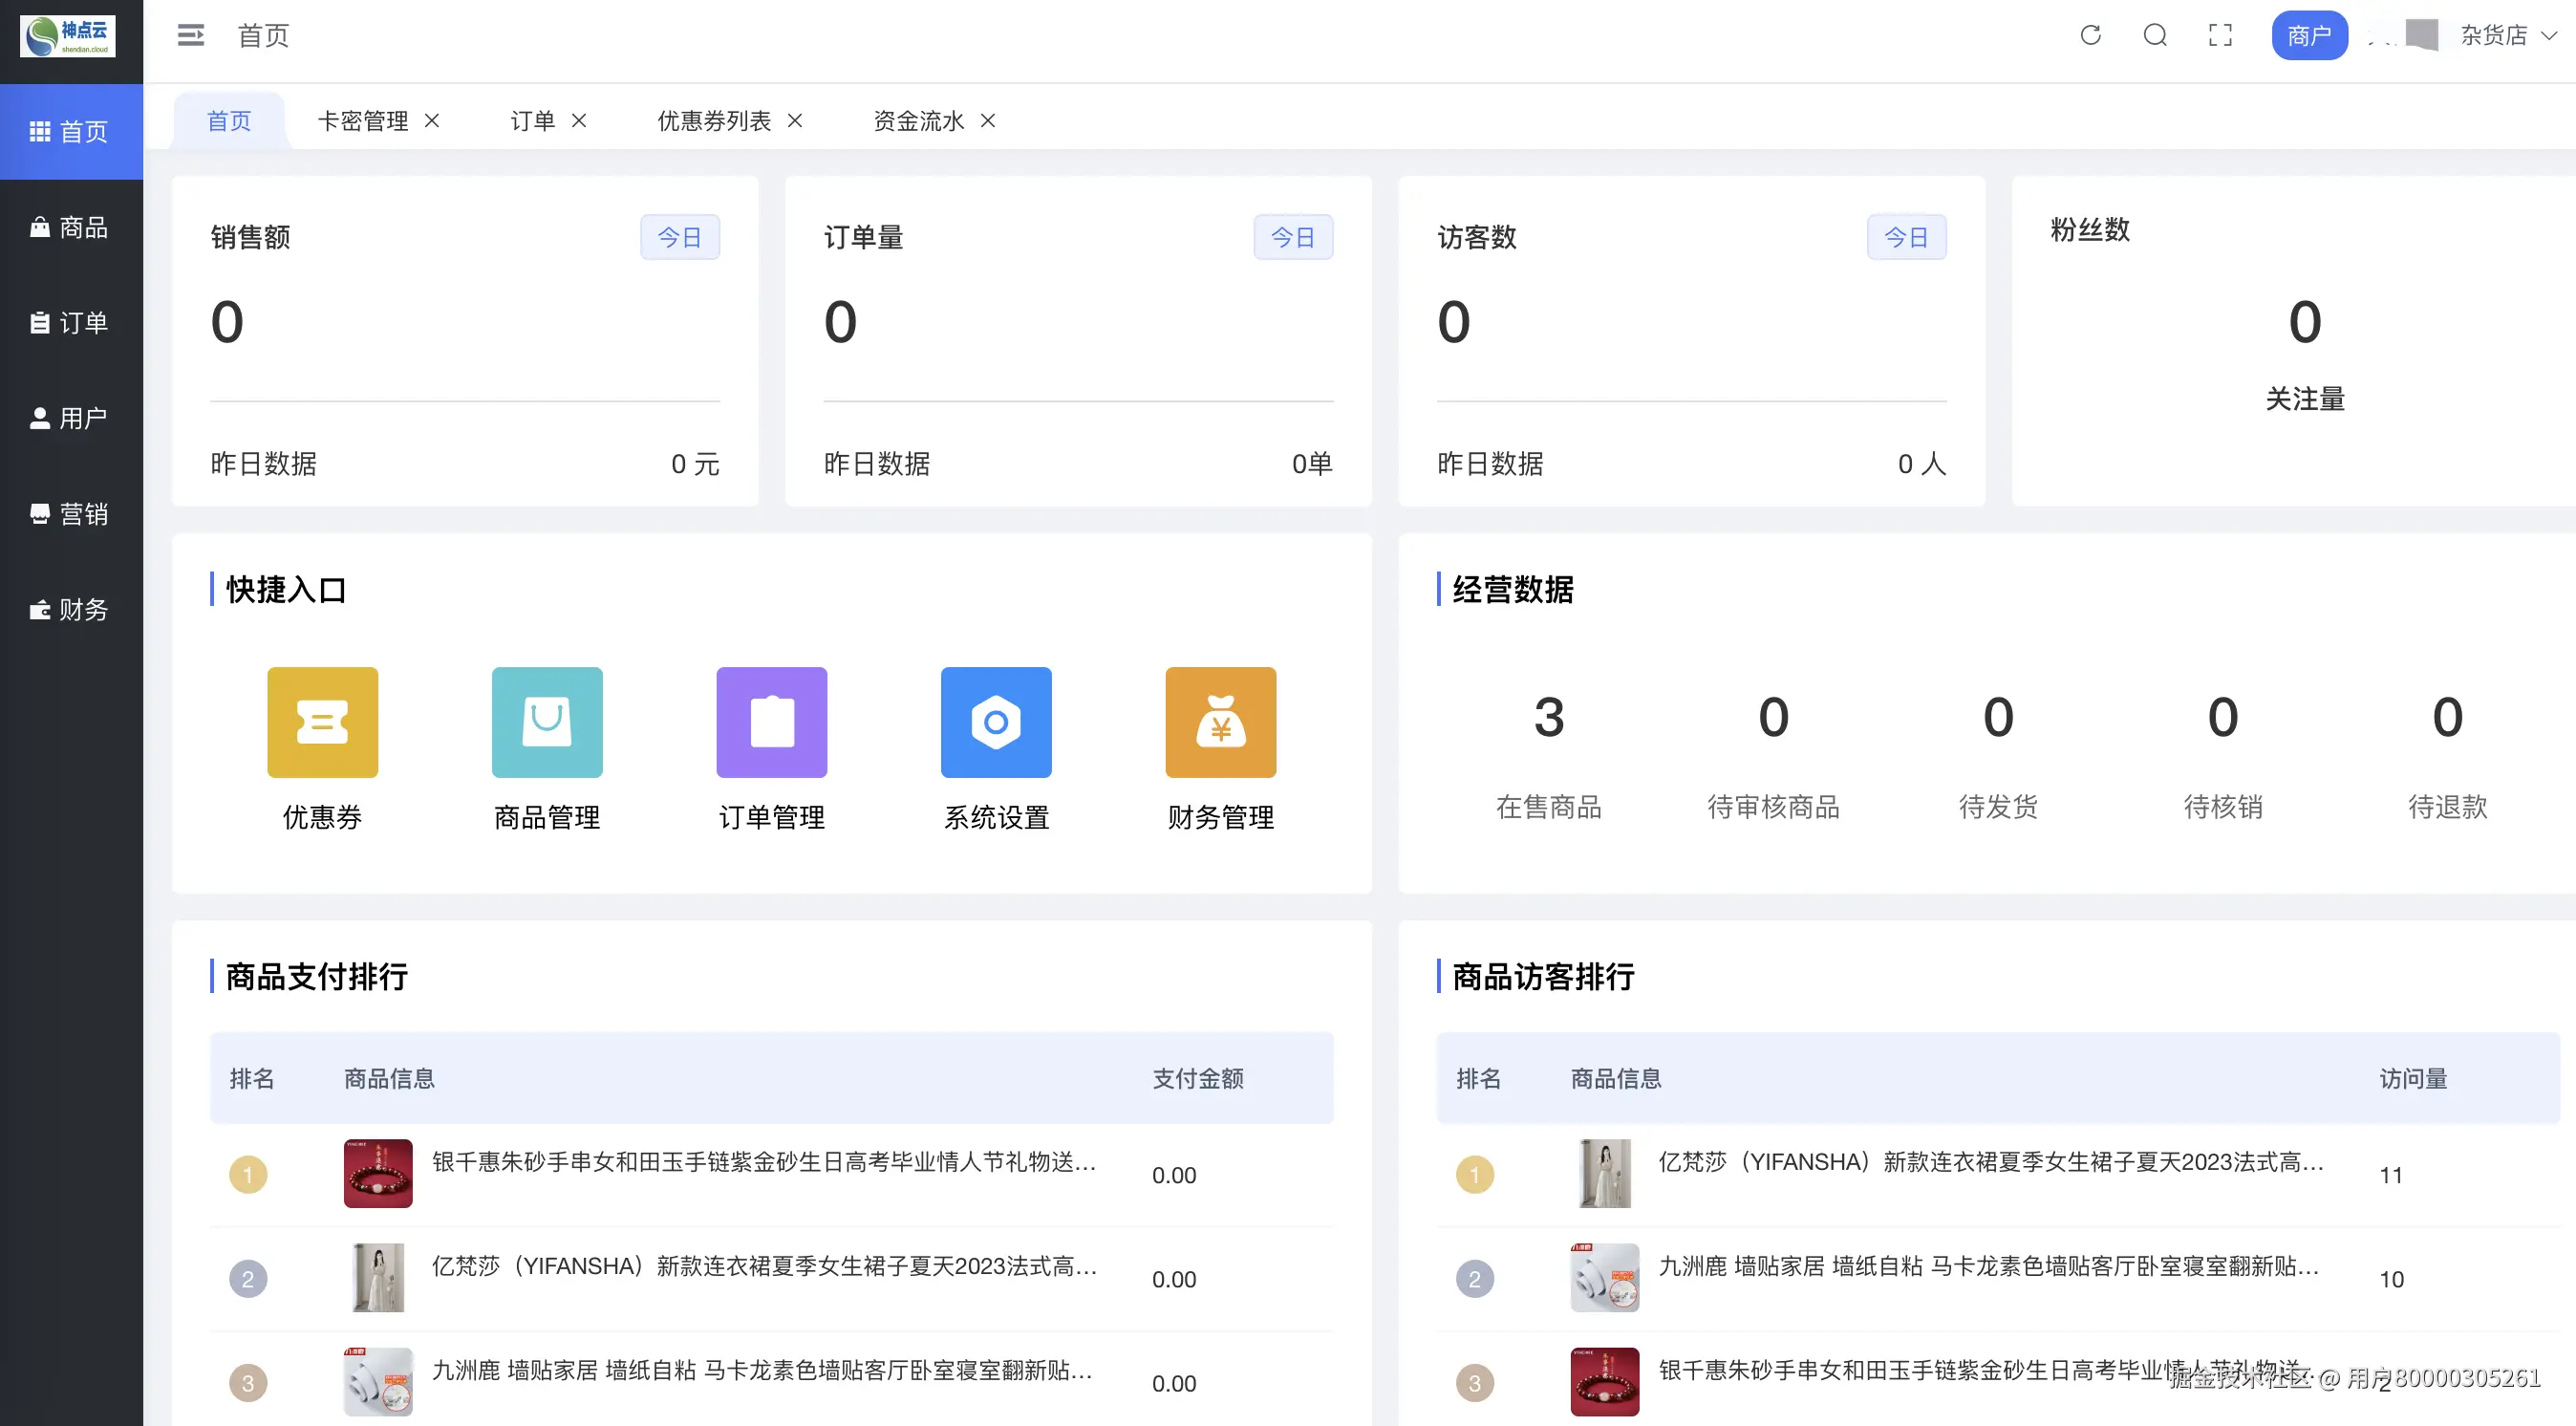The image size is (2576, 1426).
Task: Open first-ranked bracelet product thumbnail
Action: tap(378, 1174)
